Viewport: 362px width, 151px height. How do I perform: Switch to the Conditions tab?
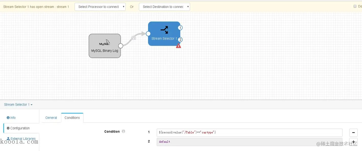point(72,118)
